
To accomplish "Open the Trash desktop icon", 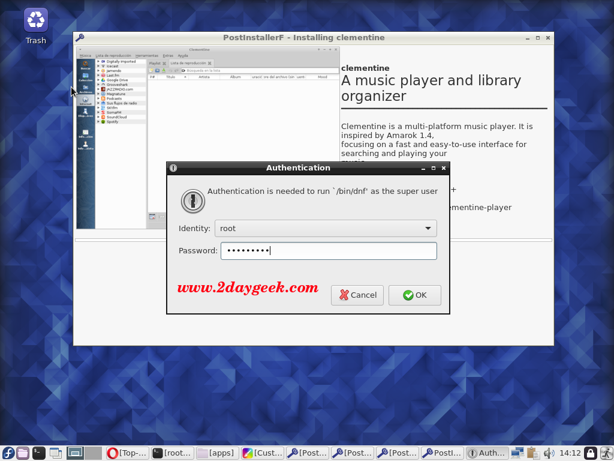I will 35,26.
